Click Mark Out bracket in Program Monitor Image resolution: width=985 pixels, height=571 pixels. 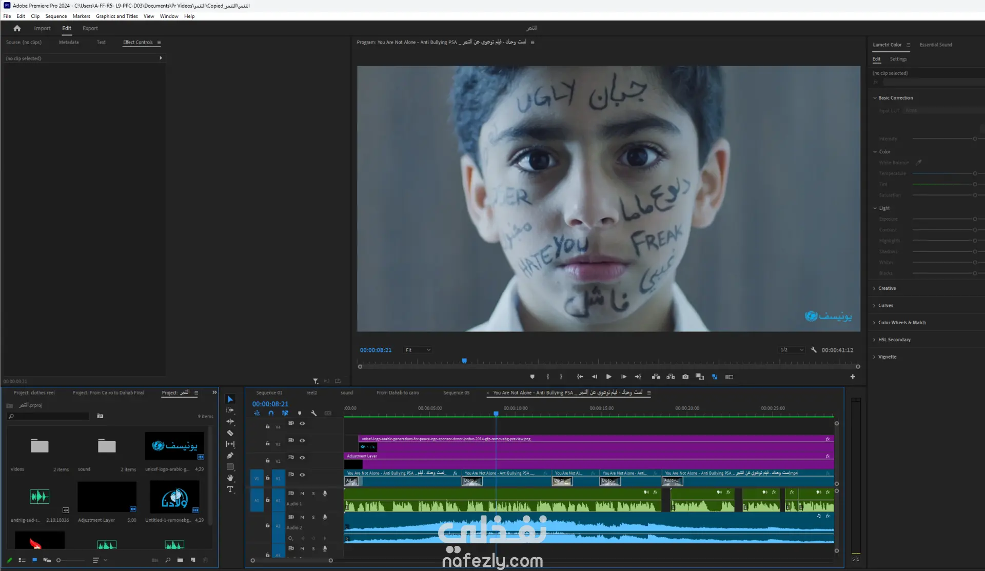(x=561, y=377)
